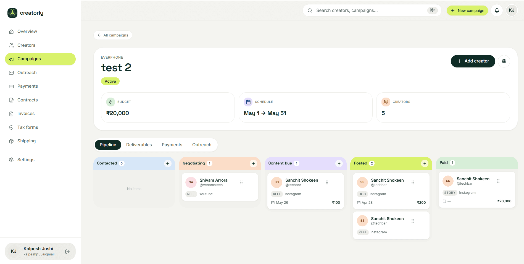This screenshot has height=264, width=524.
Task: Open Settings in sidebar
Action: pyautogui.click(x=40, y=160)
